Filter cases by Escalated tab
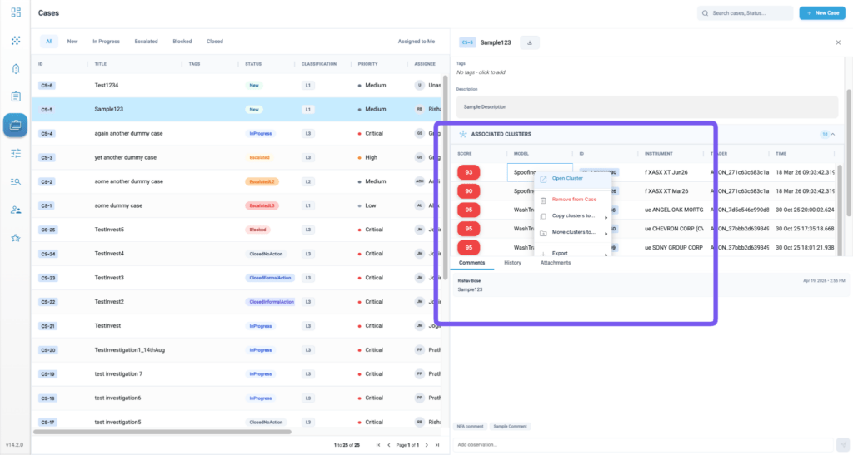 147,42
